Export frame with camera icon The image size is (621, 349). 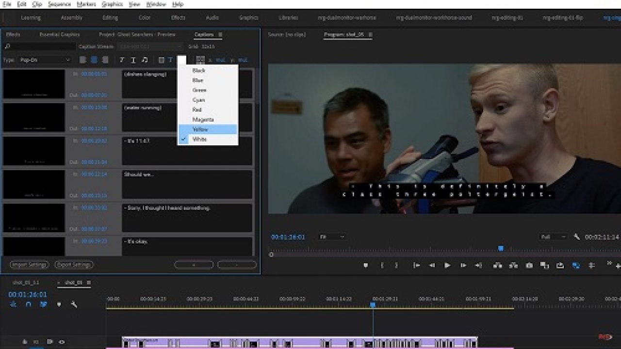click(529, 265)
